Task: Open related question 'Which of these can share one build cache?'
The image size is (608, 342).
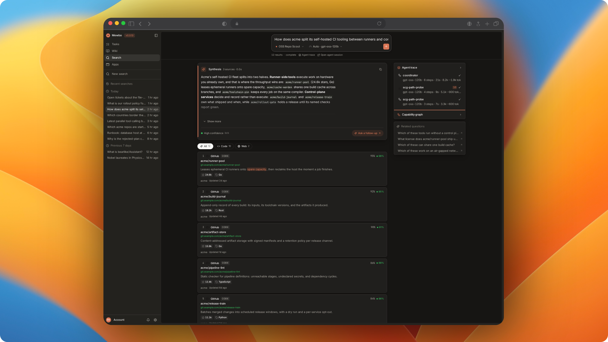Action: point(430,145)
